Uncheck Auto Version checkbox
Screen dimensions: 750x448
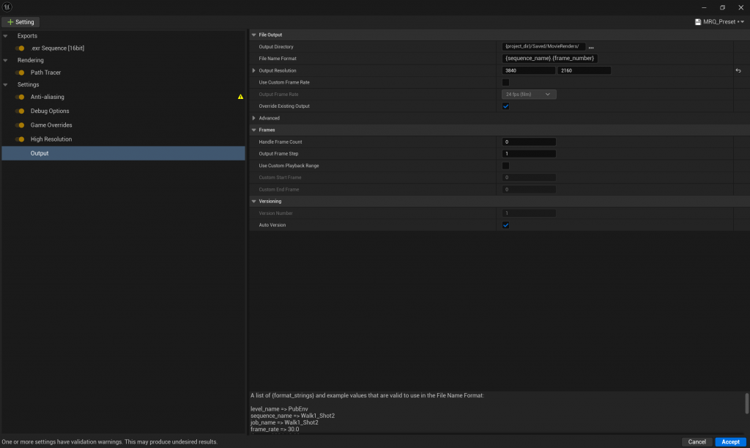pos(505,225)
